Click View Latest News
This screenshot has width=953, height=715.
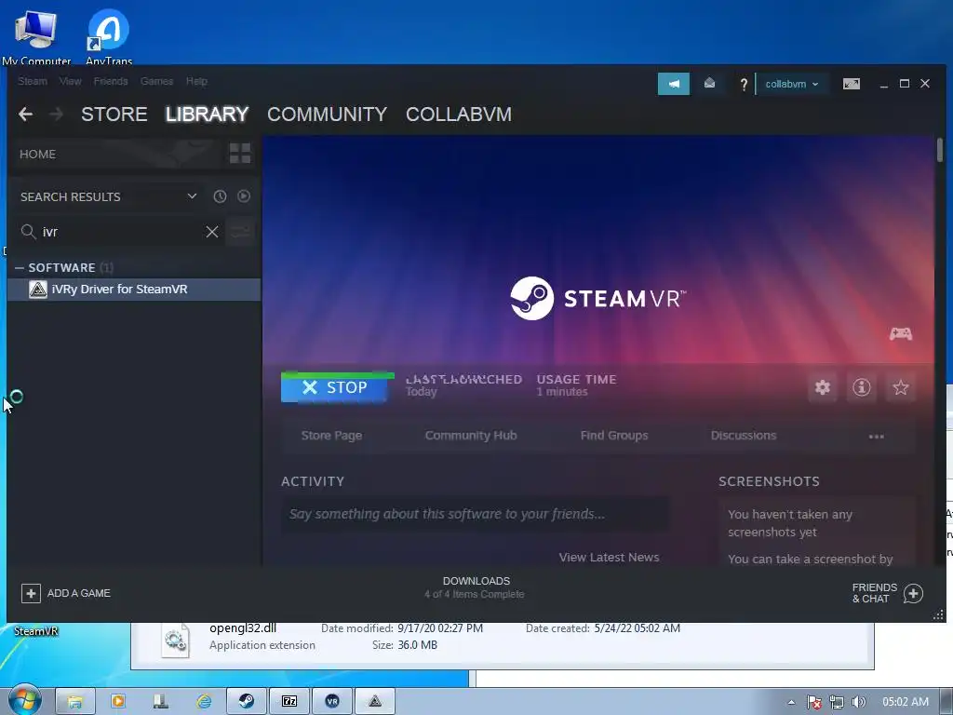(x=609, y=557)
